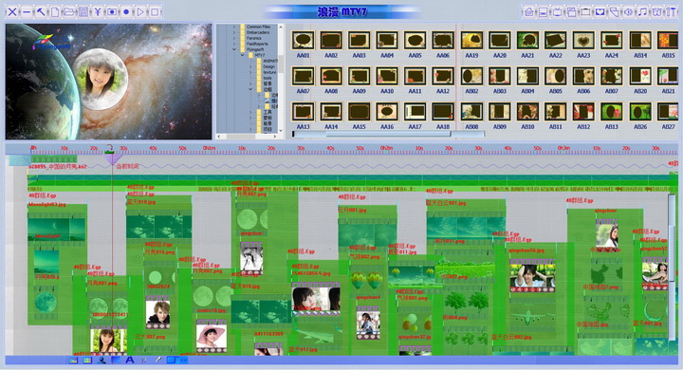Click the picture frame icon in right toolbar
The image size is (683, 370).
[x=586, y=11]
